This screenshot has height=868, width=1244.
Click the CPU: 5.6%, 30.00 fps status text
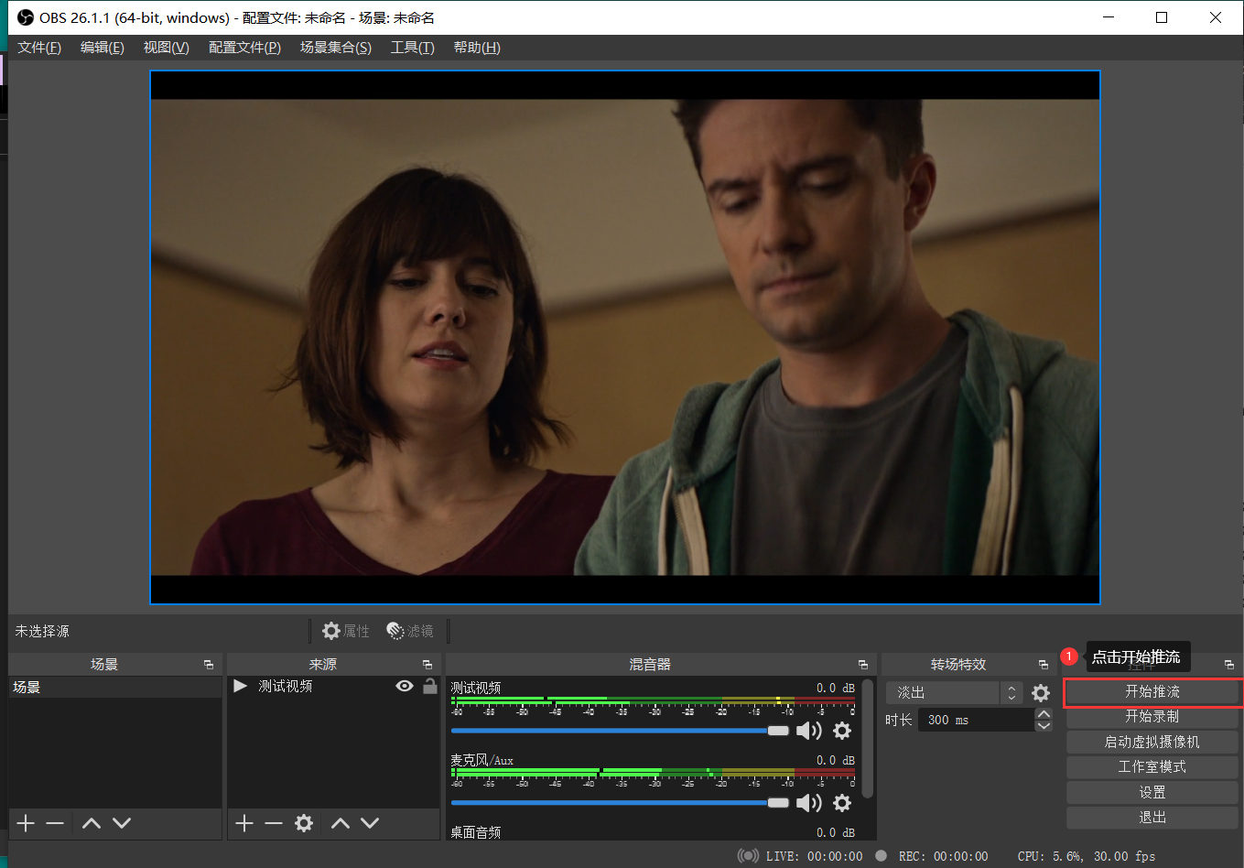tap(1087, 856)
